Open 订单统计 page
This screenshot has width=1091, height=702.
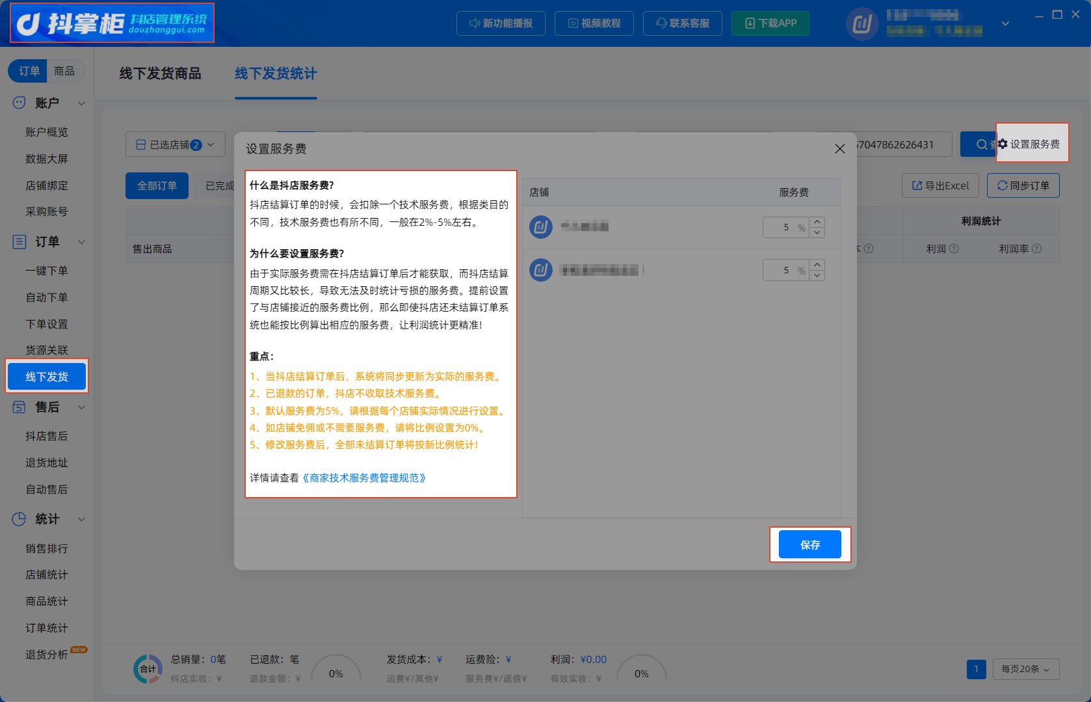47,628
